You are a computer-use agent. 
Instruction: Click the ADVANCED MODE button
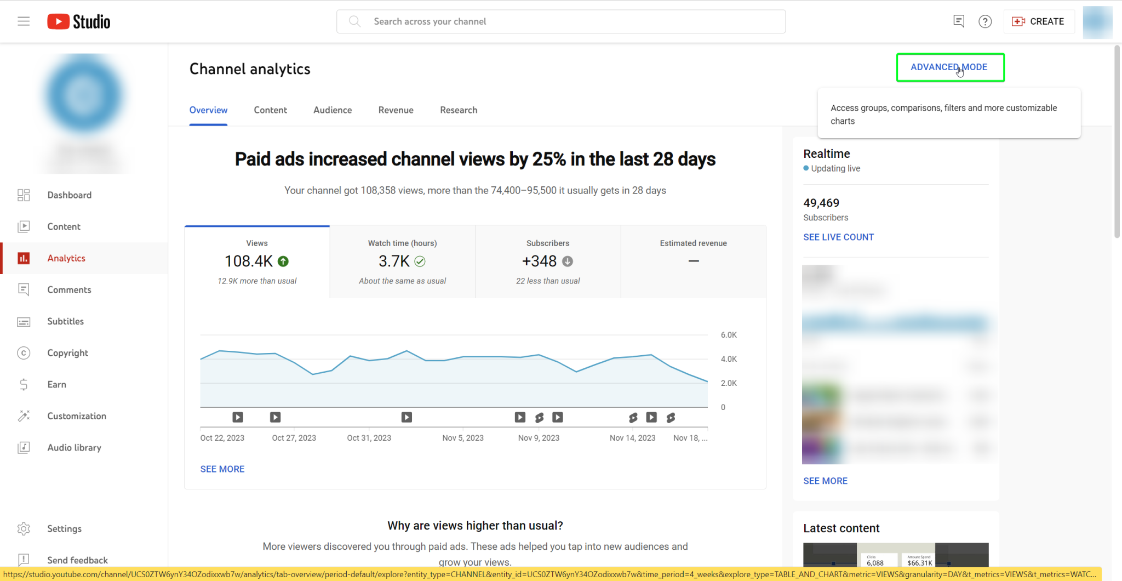pyautogui.click(x=949, y=67)
